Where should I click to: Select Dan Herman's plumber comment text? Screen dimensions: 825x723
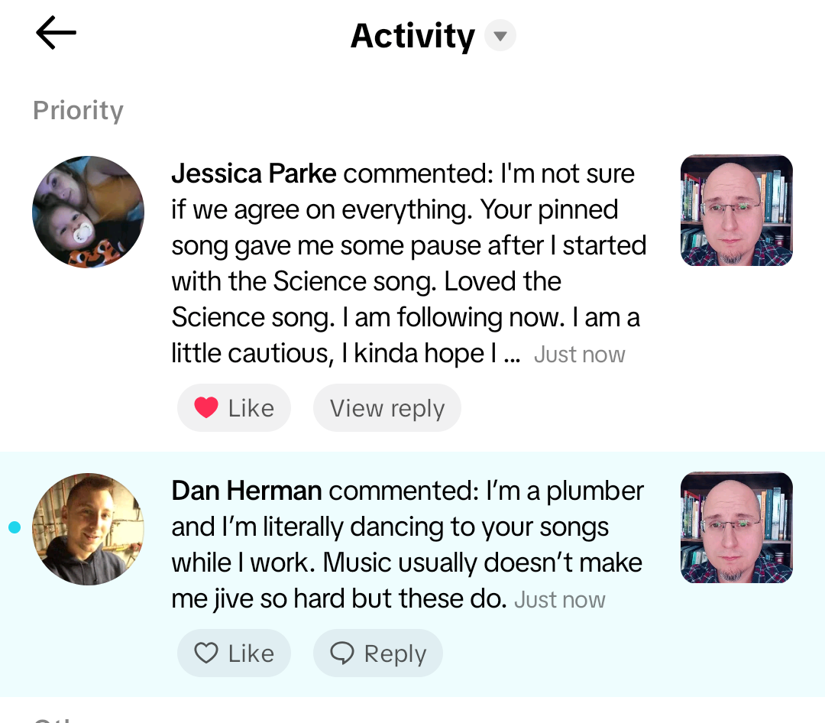pos(406,546)
